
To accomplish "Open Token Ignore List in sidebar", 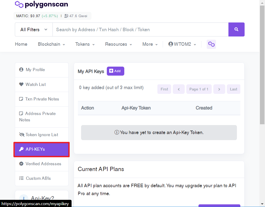I will pos(42,135).
